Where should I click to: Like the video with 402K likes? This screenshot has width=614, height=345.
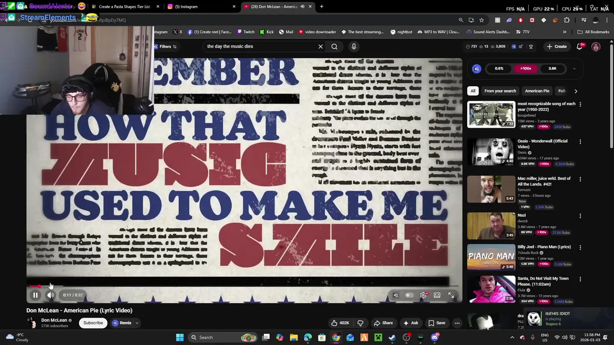pyautogui.click(x=340, y=323)
